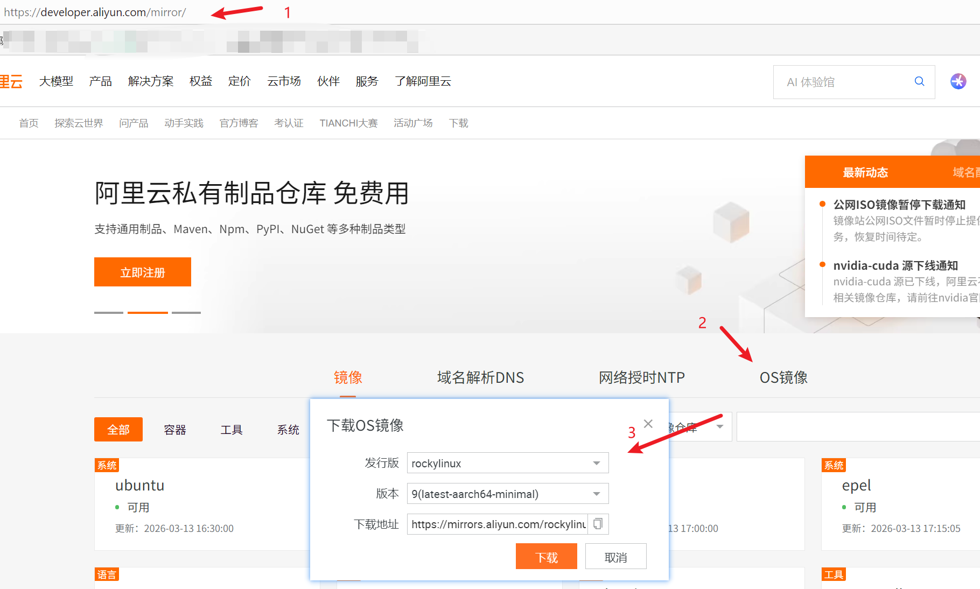This screenshot has width=980, height=589.
Task: Open the 产品 menu
Action: [x=101, y=81]
